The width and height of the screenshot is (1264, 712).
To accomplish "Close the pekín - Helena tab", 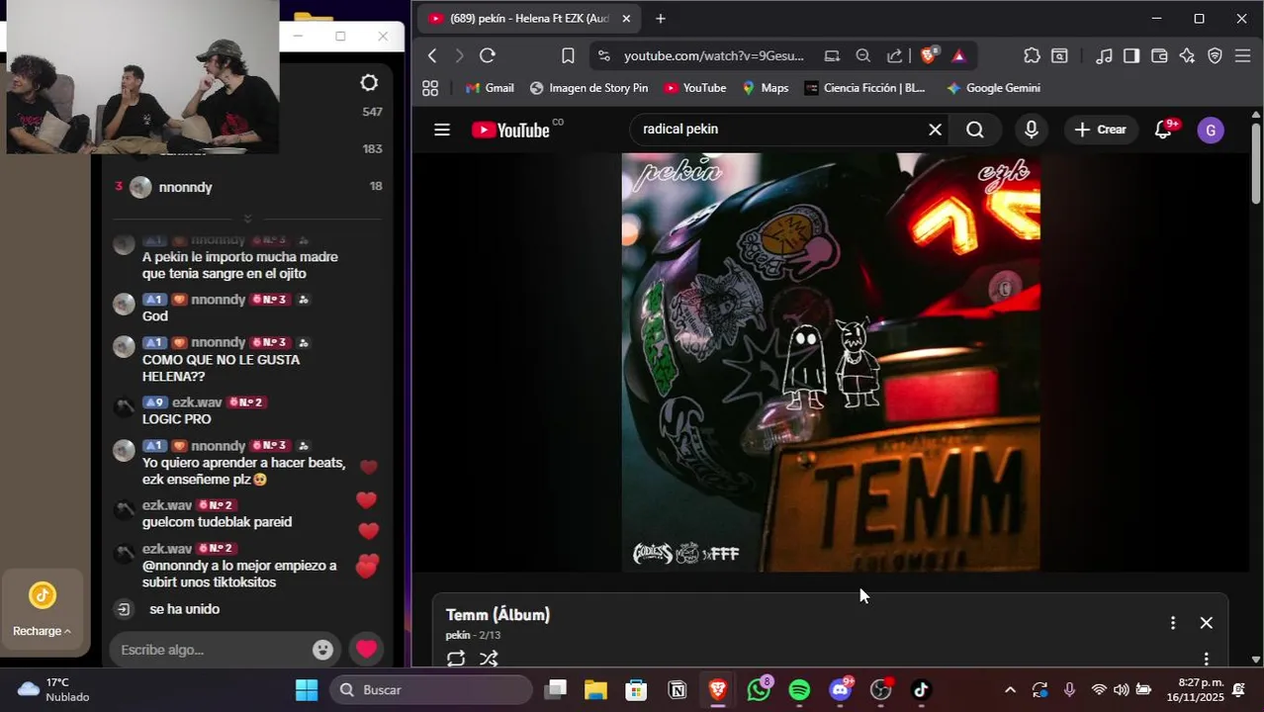I will pos(626,19).
